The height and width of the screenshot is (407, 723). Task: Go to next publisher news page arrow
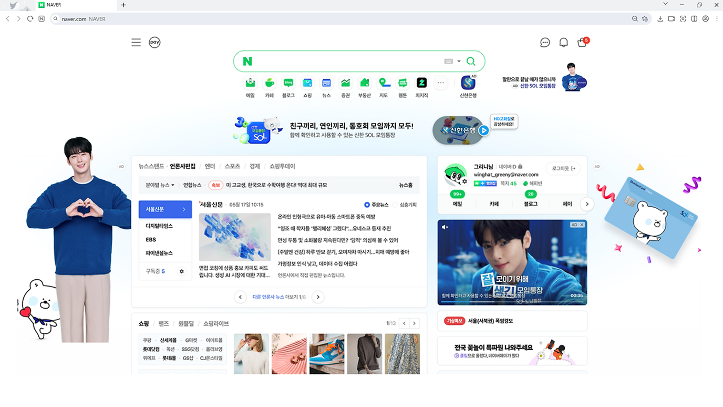click(318, 297)
